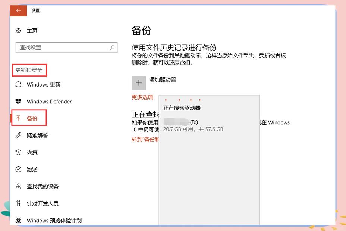Viewport: 346px width, 231px height.
Task: Click the 查找设置 search box
Action: (66, 47)
